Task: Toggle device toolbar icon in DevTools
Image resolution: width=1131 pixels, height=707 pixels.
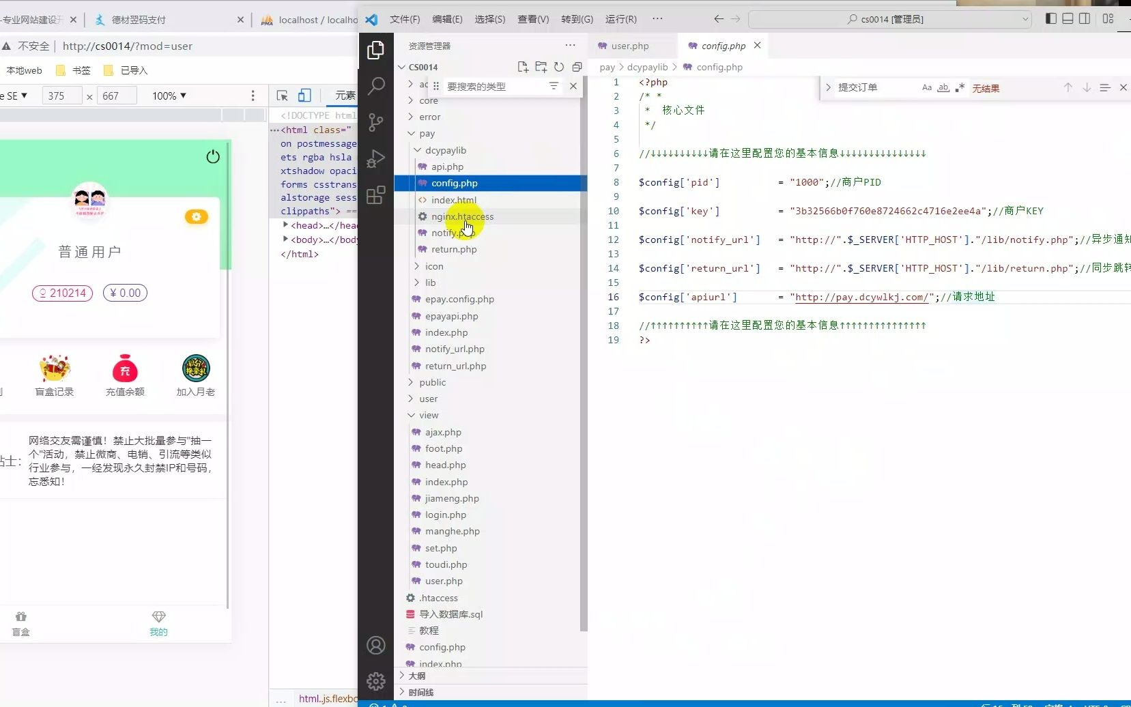Action: [304, 96]
